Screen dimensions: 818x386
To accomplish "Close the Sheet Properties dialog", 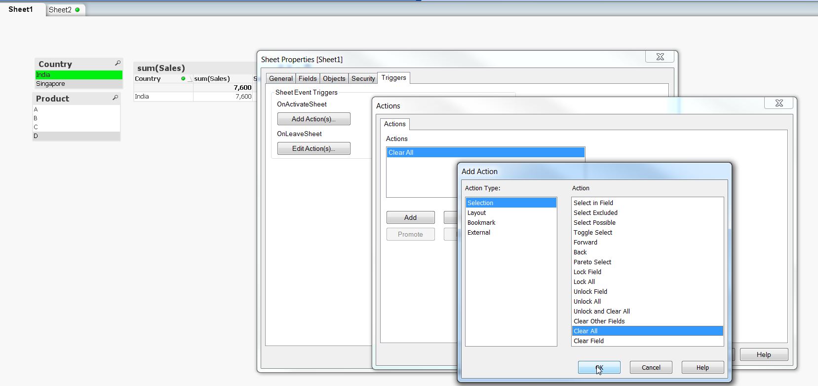I will coord(660,57).
